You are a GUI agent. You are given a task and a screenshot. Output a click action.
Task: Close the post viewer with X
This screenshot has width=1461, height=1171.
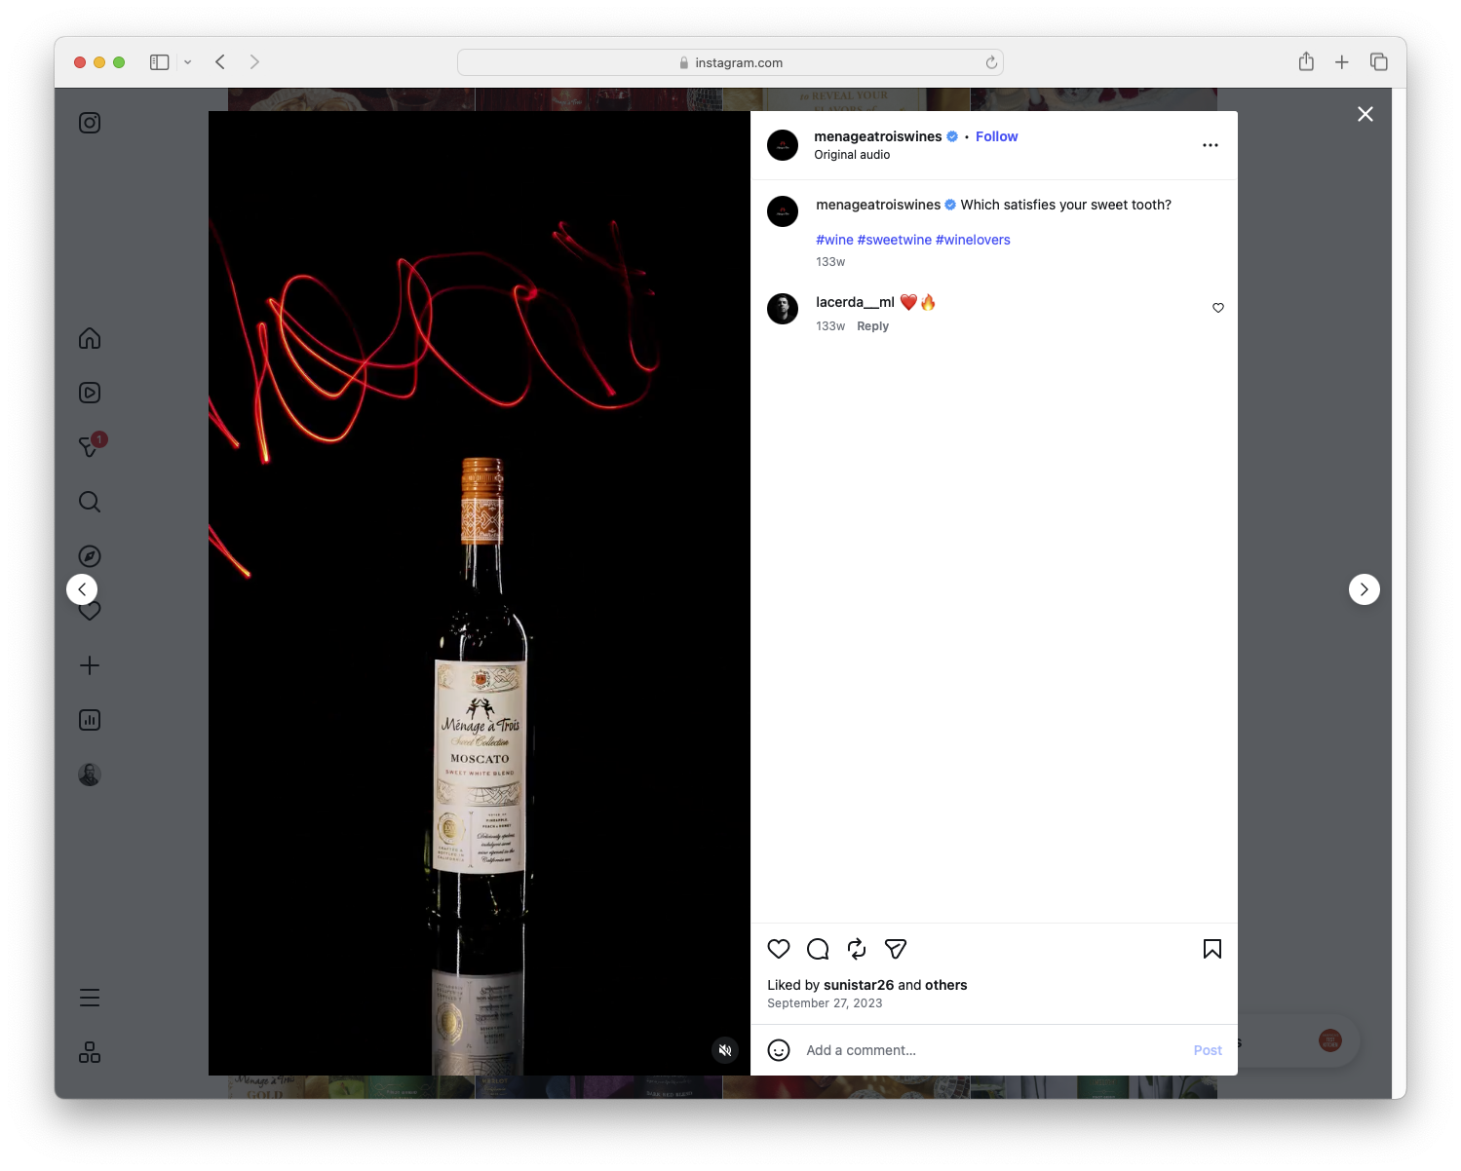point(1365,114)
